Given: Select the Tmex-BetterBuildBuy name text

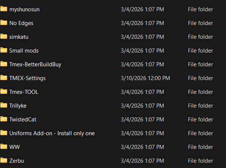Looking at the screenshot, I should [x=35, y=64].
